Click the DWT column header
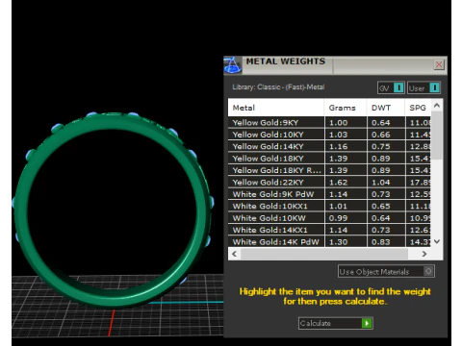The image size is (462, 346). pos(385,108)
